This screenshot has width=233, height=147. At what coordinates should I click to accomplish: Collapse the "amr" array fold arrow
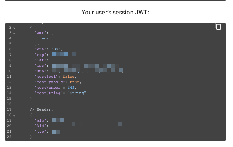[14, 34]
